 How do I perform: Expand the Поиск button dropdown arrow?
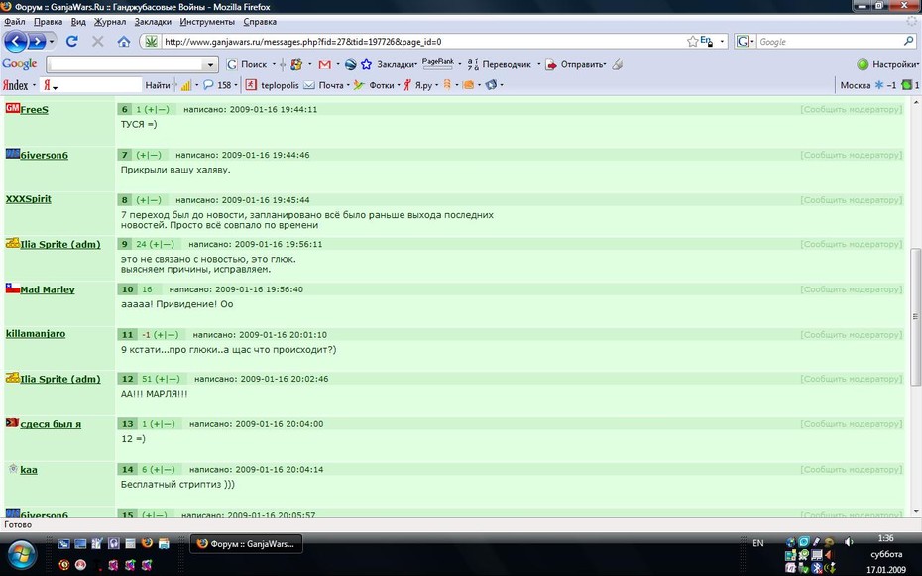(x=274, y=64)
